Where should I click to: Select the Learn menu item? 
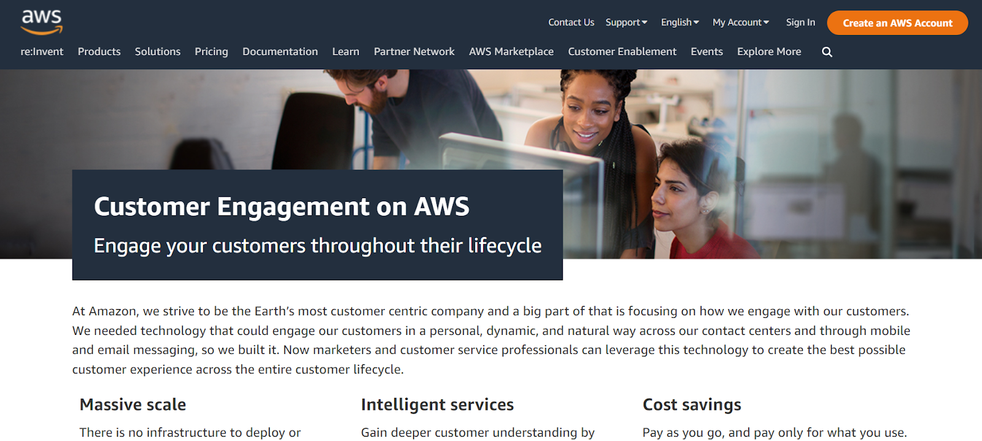(x=346, y=52)
